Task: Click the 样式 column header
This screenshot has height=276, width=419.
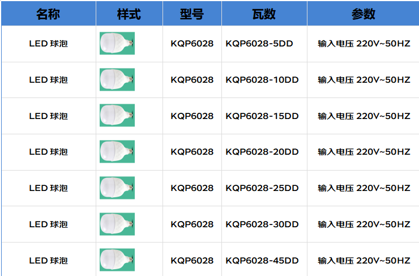Action: coord(129,14)
